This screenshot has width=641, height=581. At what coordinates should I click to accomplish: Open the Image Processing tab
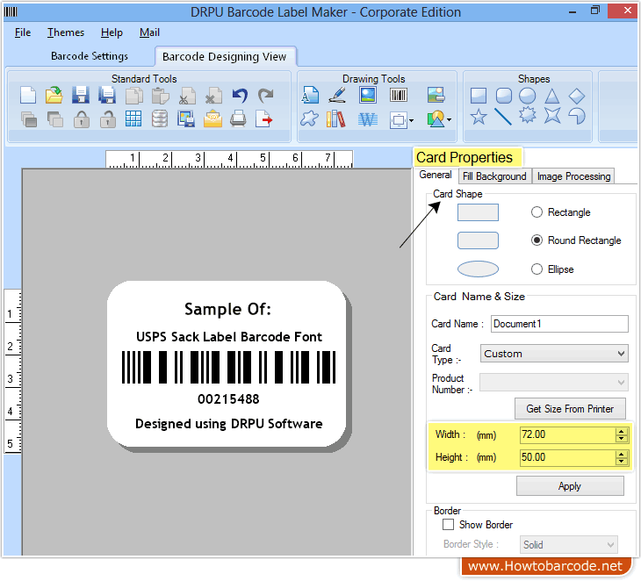click(573, 176)
